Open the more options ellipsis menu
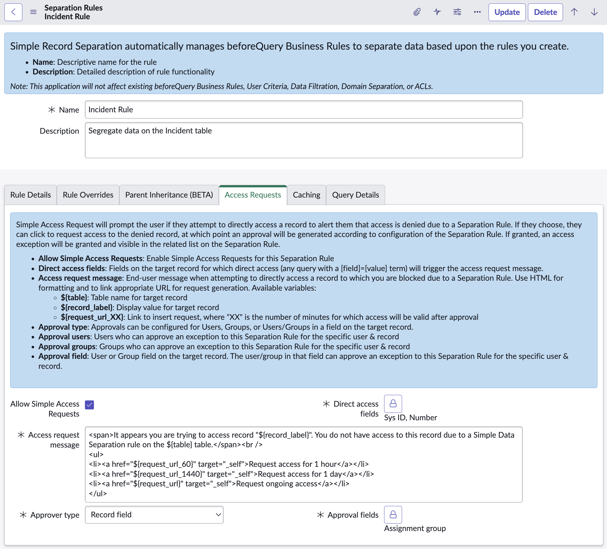607x549 pixels. click(x=477, y=12)
